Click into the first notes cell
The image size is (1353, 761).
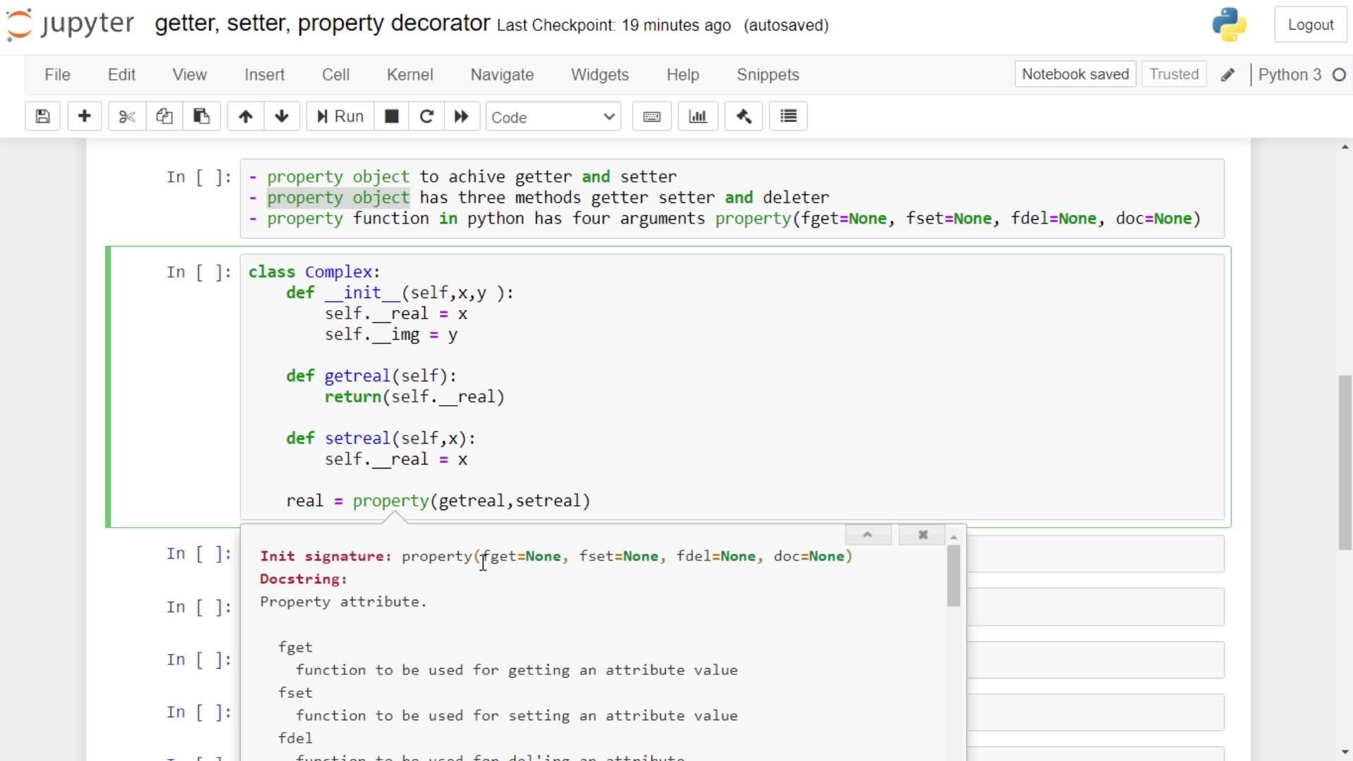click(x=732, y=198)
